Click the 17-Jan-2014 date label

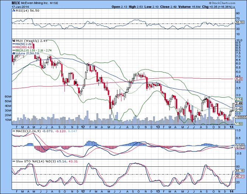pos(20,7)
